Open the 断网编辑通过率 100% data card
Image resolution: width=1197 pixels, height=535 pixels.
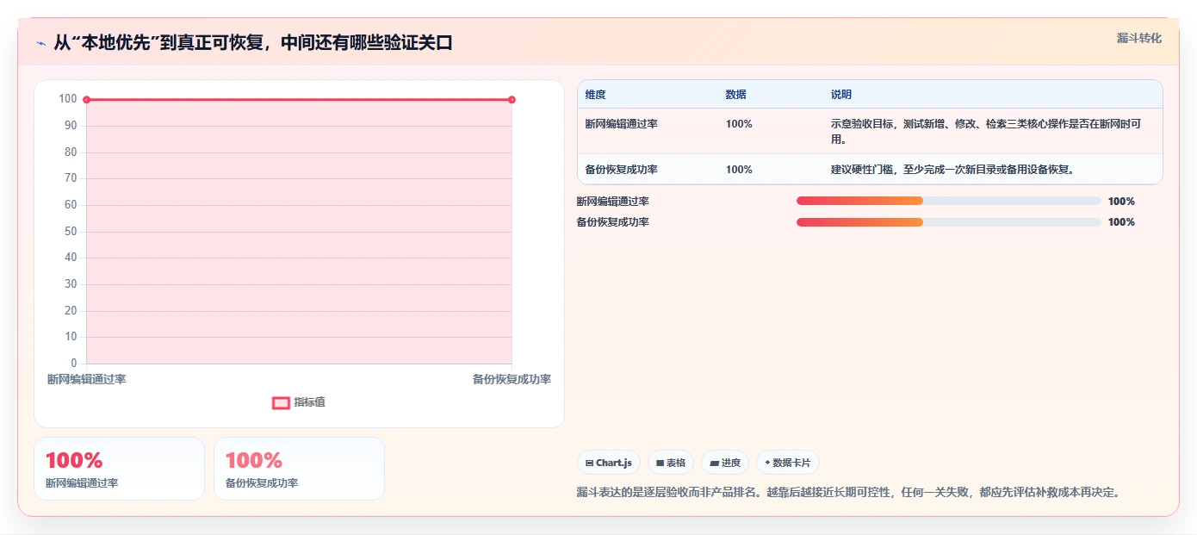pyautogui.click(x=119, y=469)
